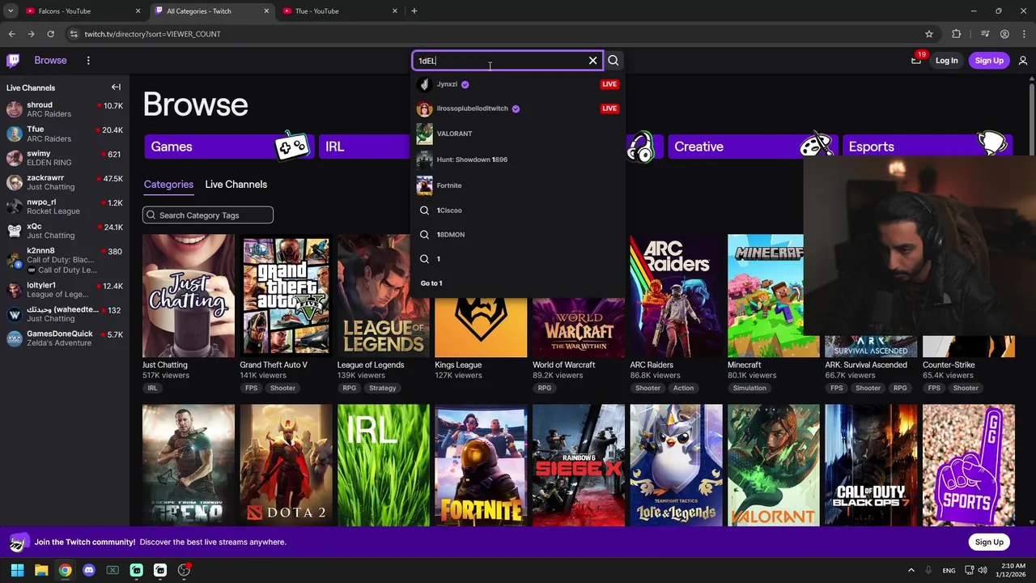
Task: Select Jynxzi live channel suggestion
Action: tap(518, 84)
